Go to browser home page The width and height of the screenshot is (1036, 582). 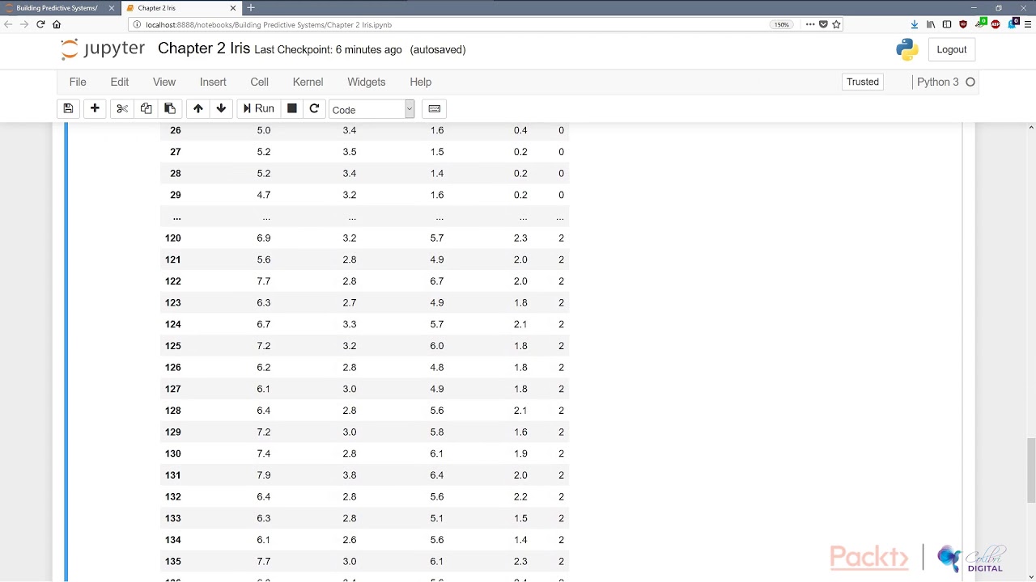tap(57, 24)
